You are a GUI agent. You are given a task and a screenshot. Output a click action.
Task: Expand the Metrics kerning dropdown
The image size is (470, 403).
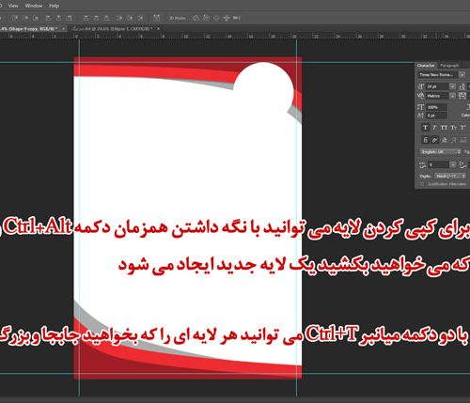click(452, 96)
